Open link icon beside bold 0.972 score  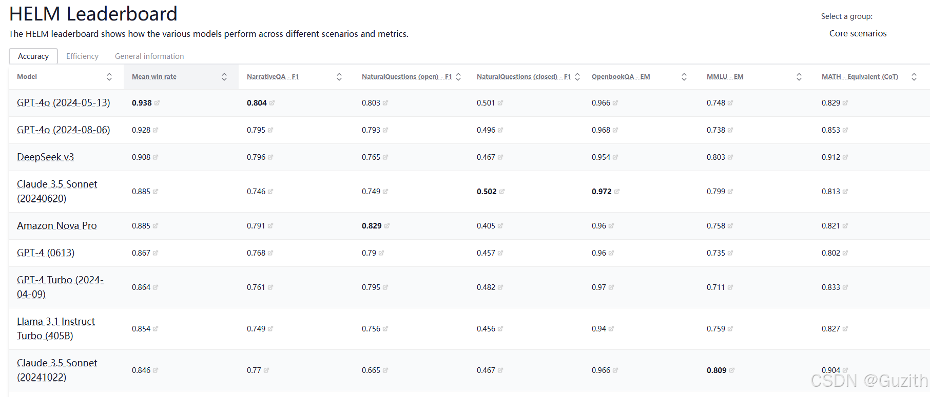(617, 192)
